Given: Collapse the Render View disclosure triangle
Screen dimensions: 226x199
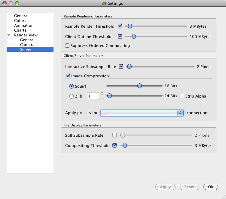Looking at the screenshot, I should [9, 35].
